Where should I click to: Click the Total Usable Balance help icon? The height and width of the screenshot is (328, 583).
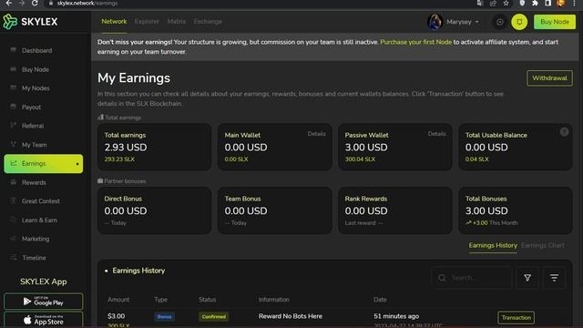coord(564,132)
